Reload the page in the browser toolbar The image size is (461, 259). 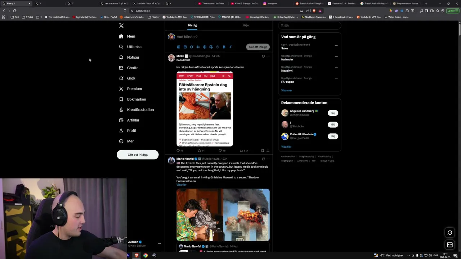coord(15,11)
